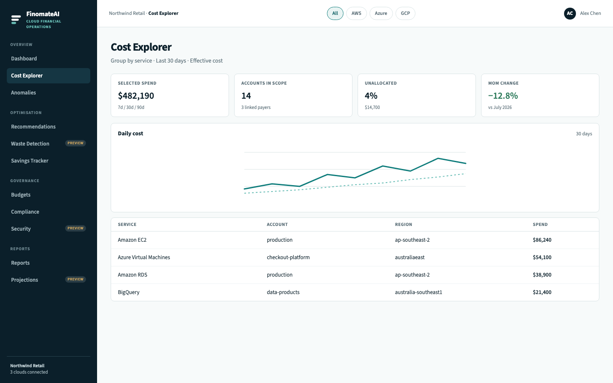Image resolution: width=613 pixels, height=383 pixels.
Task: Open the Budgets governance page
Action: (x=49, y=195)
